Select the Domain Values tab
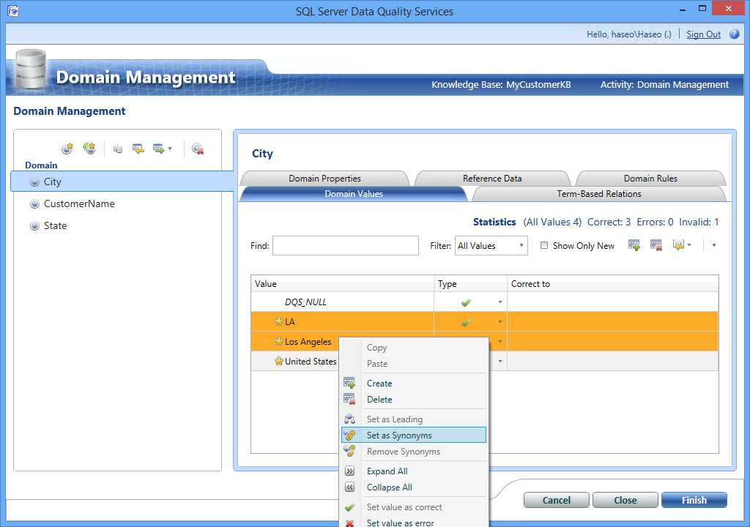The width and height of the screenshot is (750, 527). (354, 194)
